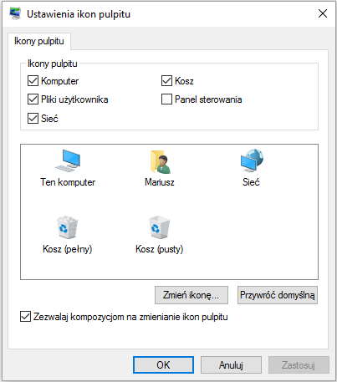This screenshot has height=382, width=337.
Task: Click the Mariusz label text
Action: point(160,182)
